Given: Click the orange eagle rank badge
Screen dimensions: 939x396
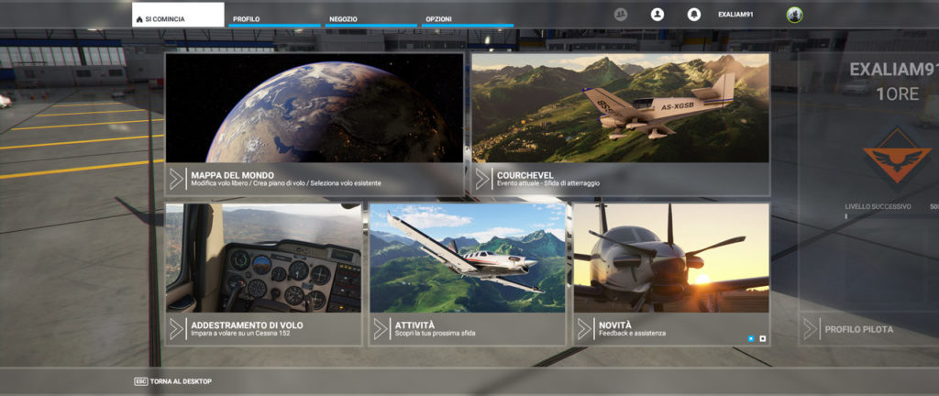Looking at the screenshot, I should pyautogui.click(x=897, y=158).
